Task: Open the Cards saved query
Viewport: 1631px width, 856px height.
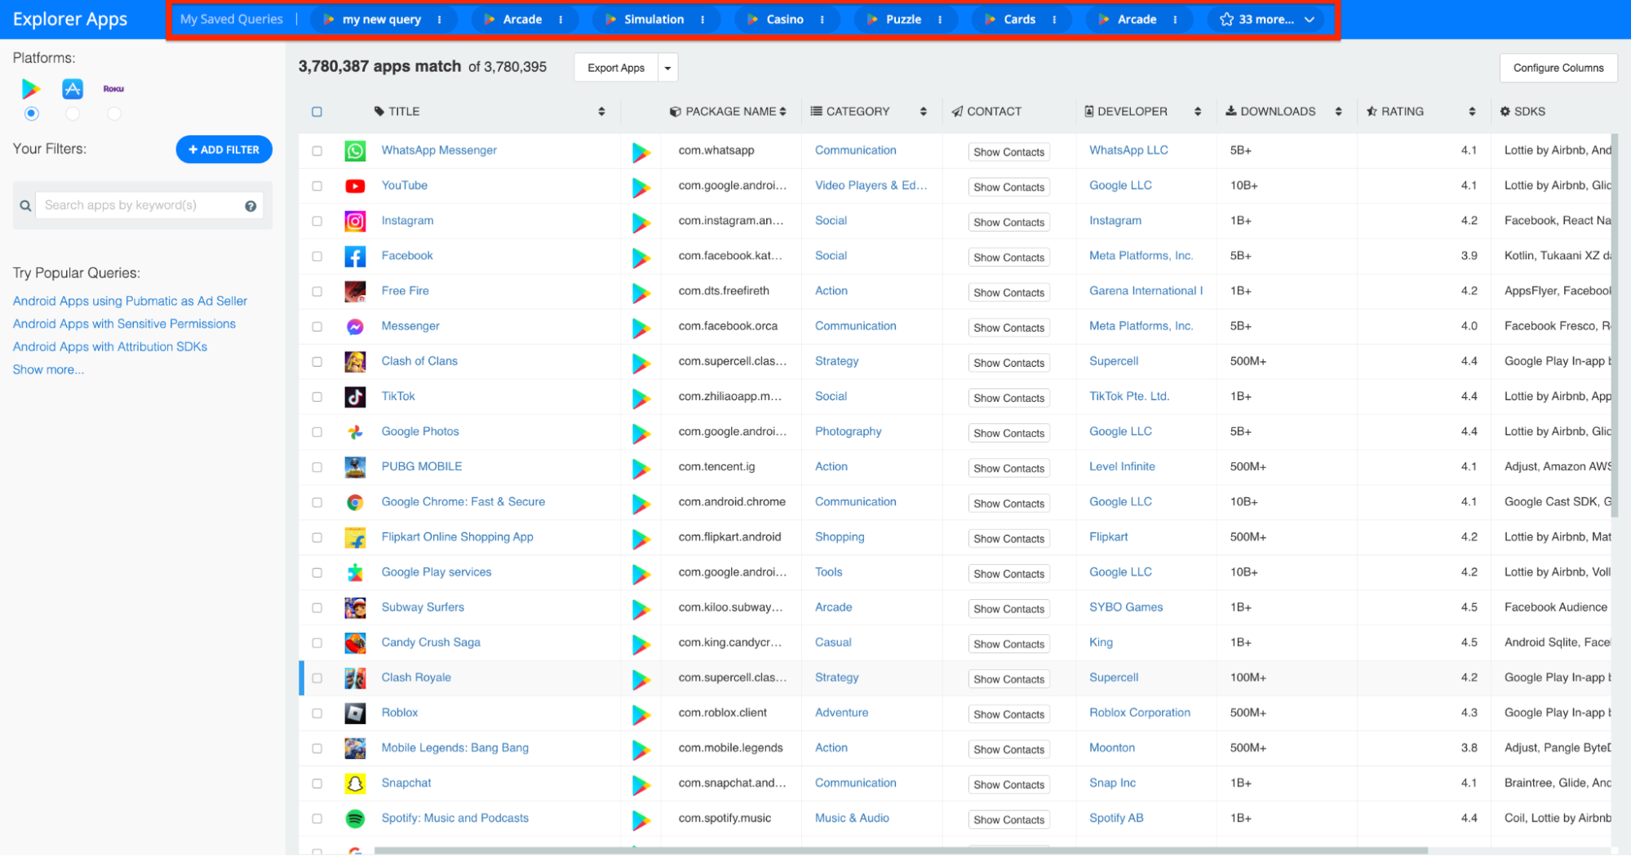Action: (x=1020, y=20)
